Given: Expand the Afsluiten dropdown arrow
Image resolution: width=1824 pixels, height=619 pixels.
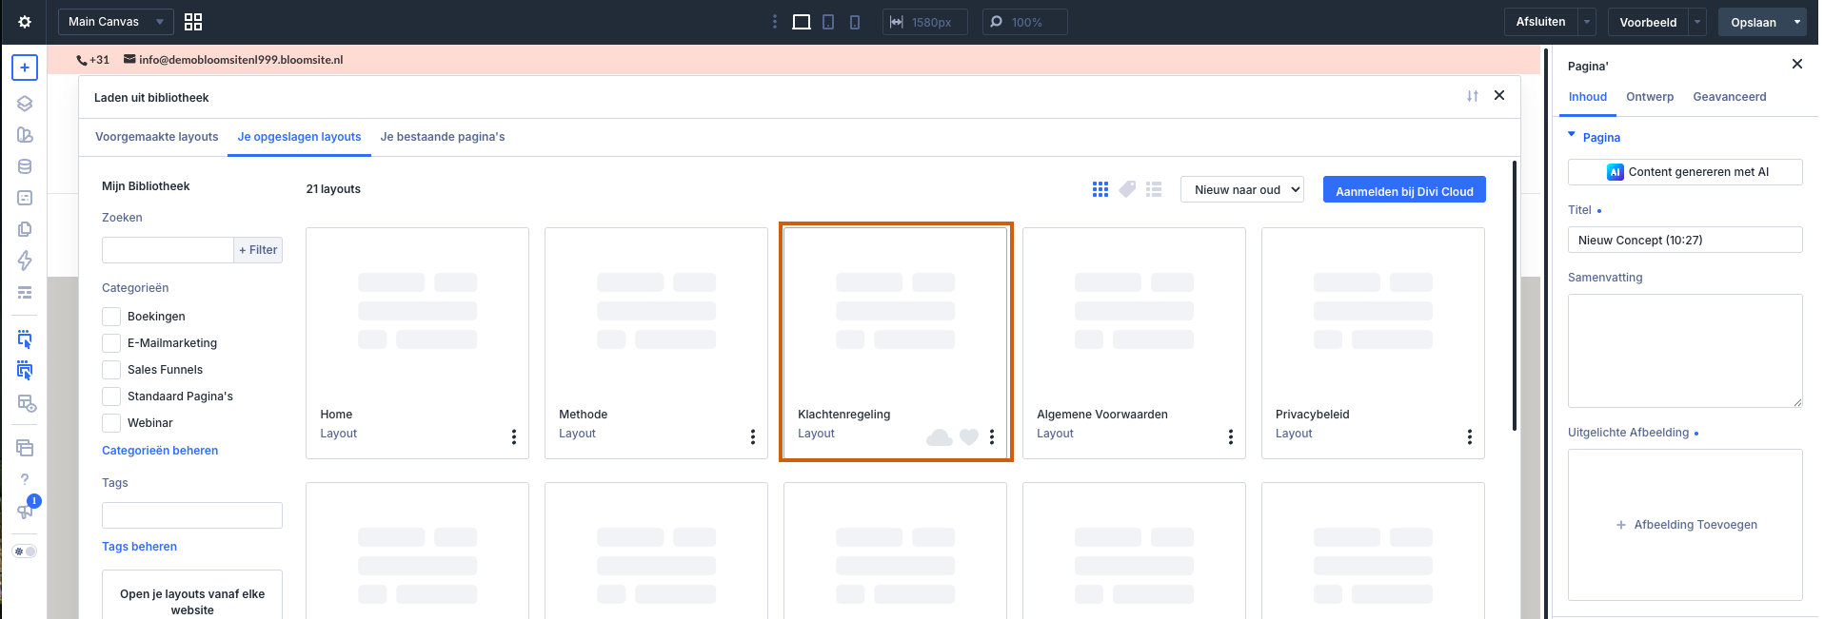Looking at the screenshot, I should [1587, 22].
